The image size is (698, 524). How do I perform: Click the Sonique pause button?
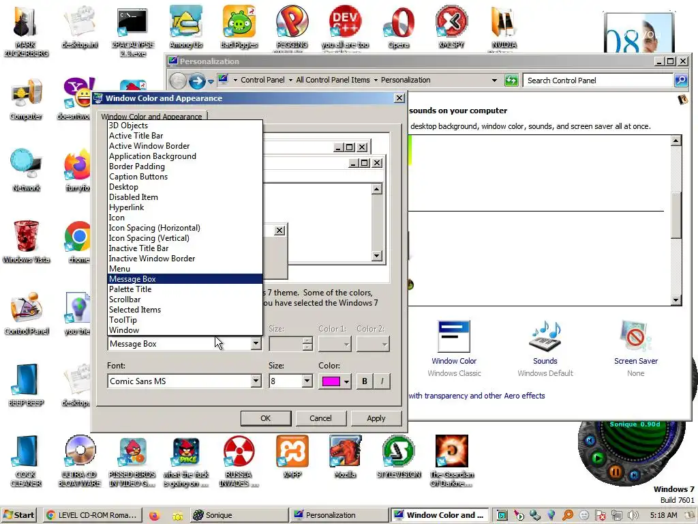coord(616,471)
